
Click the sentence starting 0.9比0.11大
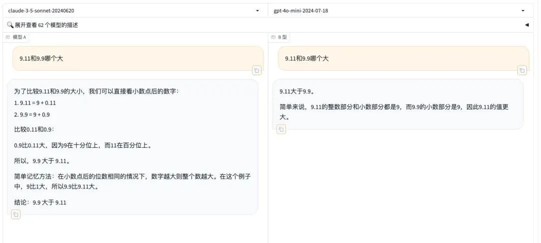[x=83, y=145]
